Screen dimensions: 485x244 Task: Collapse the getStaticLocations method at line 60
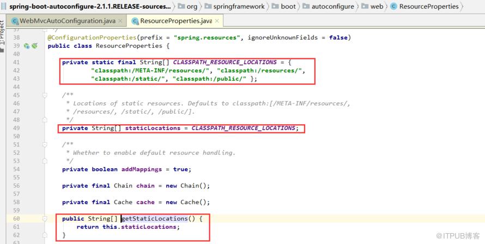coord(45,218)
